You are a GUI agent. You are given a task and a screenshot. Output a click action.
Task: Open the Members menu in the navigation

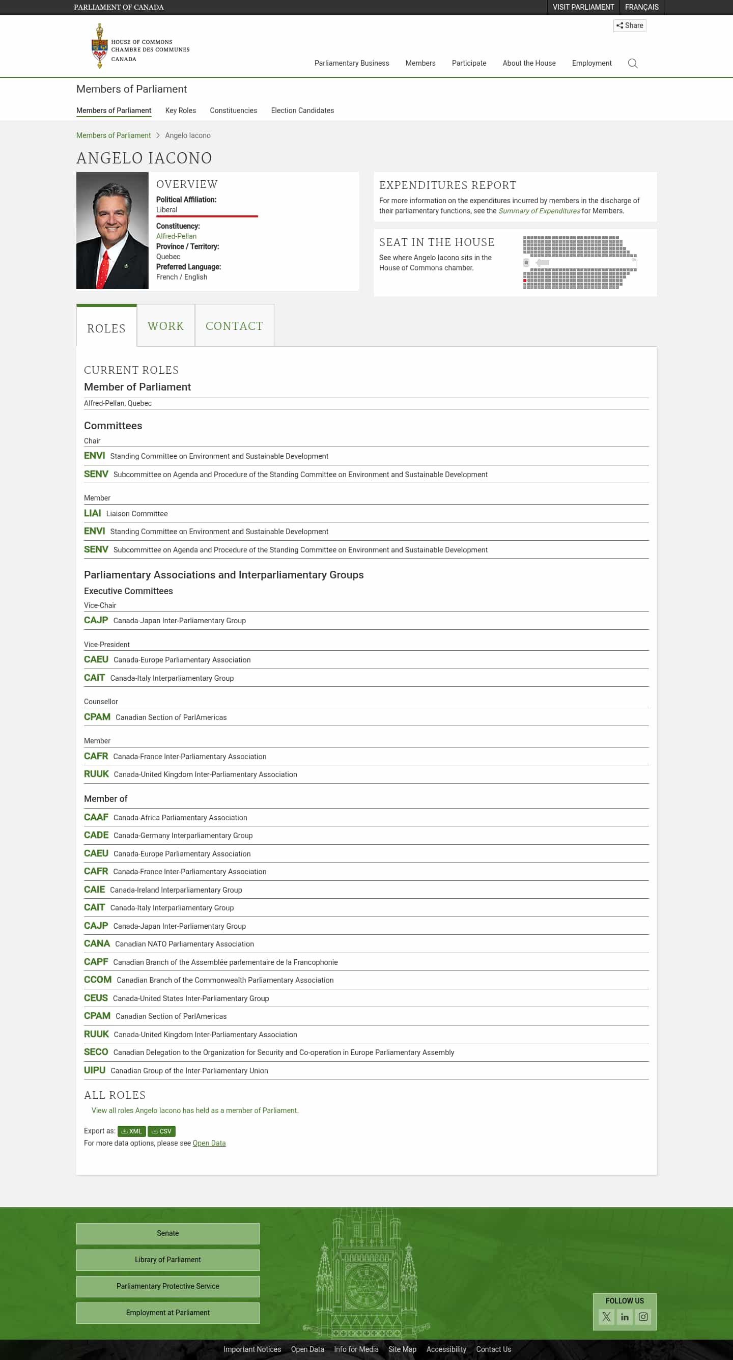pyautogui.click(x=420, y=63)
